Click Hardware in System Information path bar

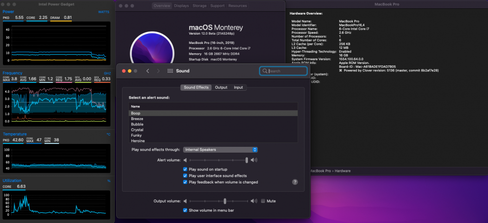[343, 171]
